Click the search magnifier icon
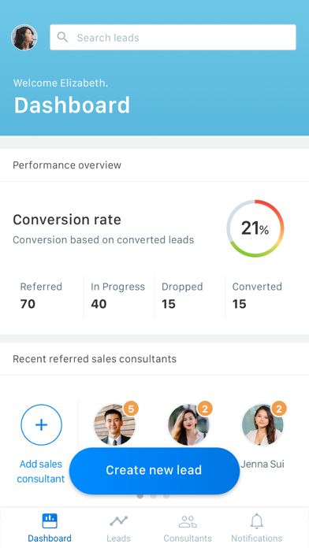The width and height of the screenshot is (309, 548). point(62,37)
